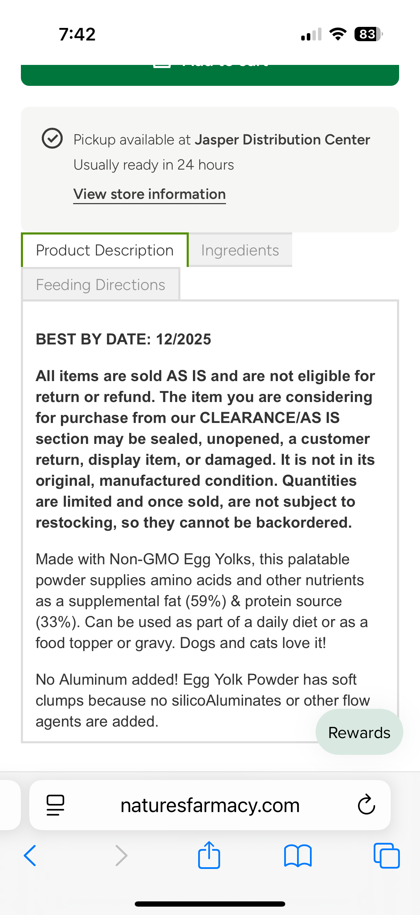Reload the page with refresh icon
Viewport: 420px width, 915px height.
[x=366, y=805]
